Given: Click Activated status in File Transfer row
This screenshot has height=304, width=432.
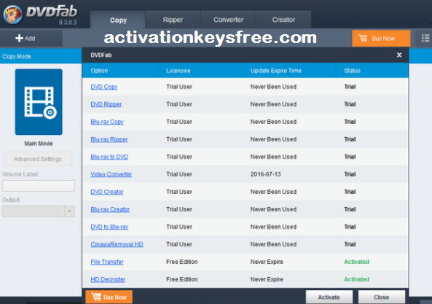Looking at the screenshot, I should pyautogui.click(x=356, y=262).
